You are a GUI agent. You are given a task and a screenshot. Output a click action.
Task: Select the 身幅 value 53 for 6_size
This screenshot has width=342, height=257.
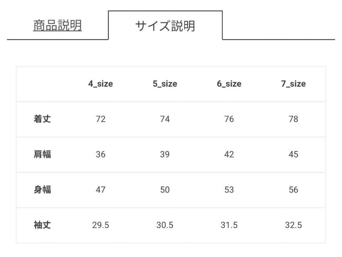click(229, 190)
